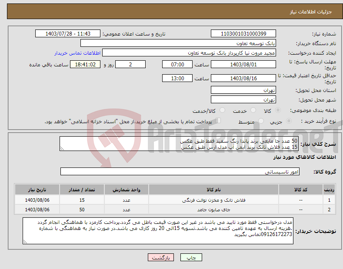Click the delivery city field تهران
This screenshot has width=343, height=269.
pyautogui.click(x=243, y=99)
